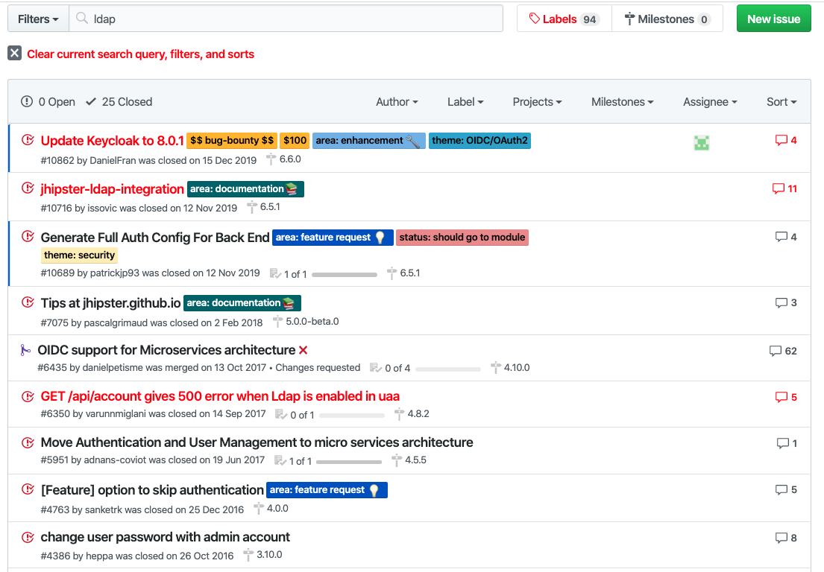Open OIDC support for Microservices architecture
Viewport: 824px width, 572px height.
(x=166, y=350)
